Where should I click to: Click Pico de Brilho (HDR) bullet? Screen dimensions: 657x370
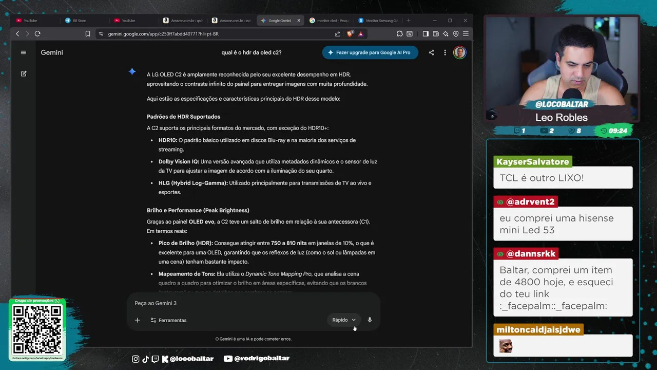point(185,243)
